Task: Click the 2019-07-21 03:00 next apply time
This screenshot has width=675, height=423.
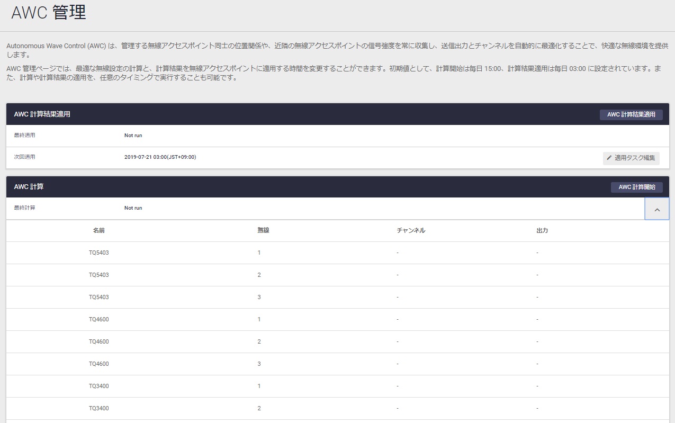Action: pos(160,157)
